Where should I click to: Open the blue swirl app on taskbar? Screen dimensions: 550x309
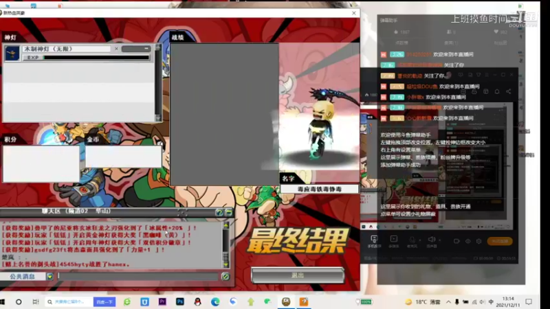(233, 301)
